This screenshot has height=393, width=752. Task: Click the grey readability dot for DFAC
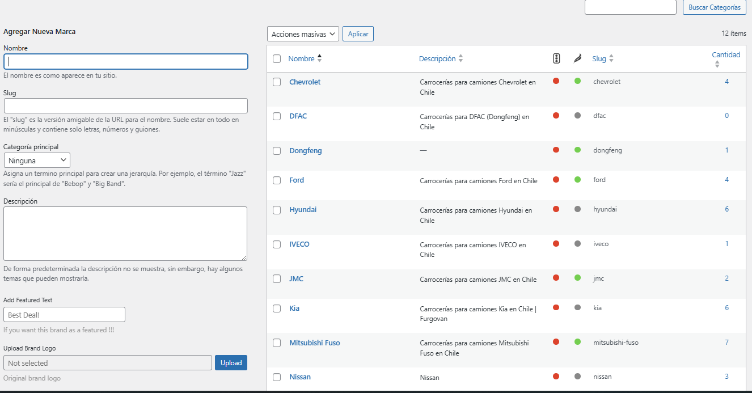click(577, 115)
